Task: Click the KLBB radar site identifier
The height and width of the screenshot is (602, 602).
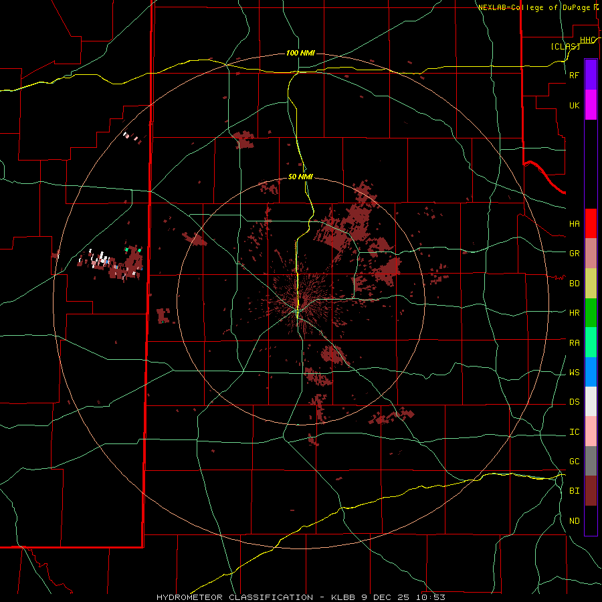Action: (343, 597)
